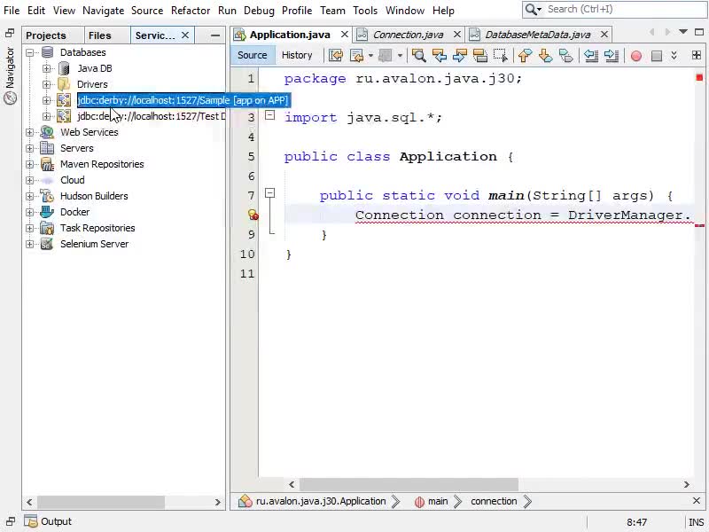Click the connection breadcrumb

coord(494,501)
